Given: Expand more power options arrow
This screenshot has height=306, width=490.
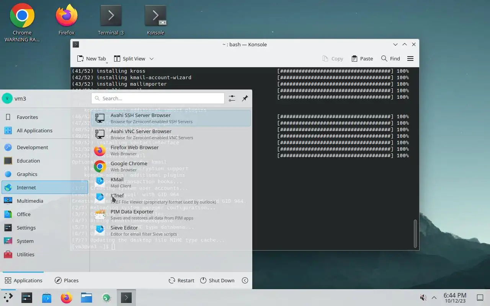Looking at the screenshot, I should point(245,280).
